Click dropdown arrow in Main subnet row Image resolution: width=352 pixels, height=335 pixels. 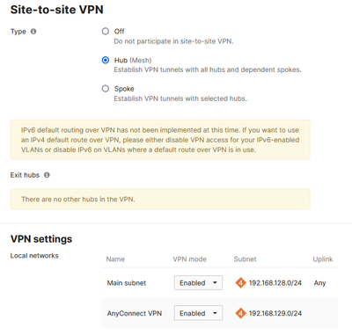pyautogui.click(x=215, y=283)
